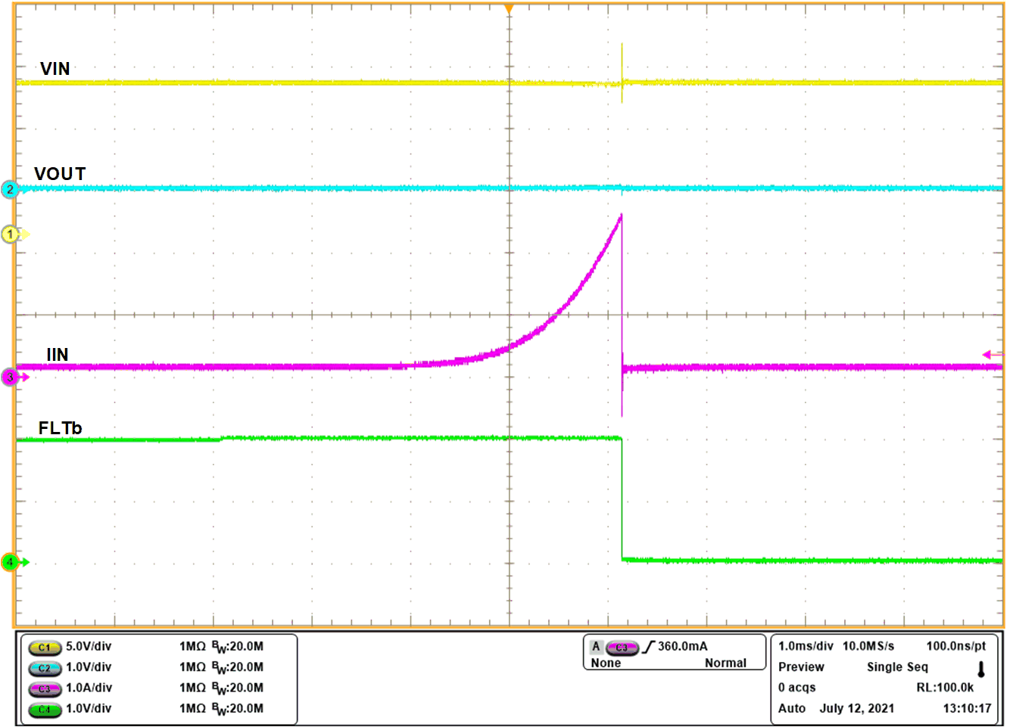Click the Single Seq mode text

(897, 667)
